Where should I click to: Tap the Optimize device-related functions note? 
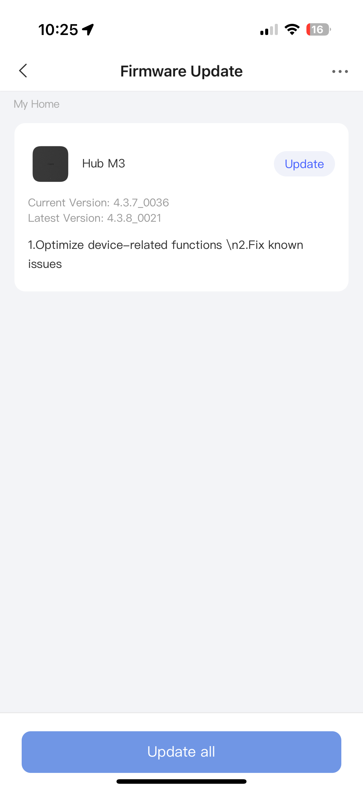(125, 245)
